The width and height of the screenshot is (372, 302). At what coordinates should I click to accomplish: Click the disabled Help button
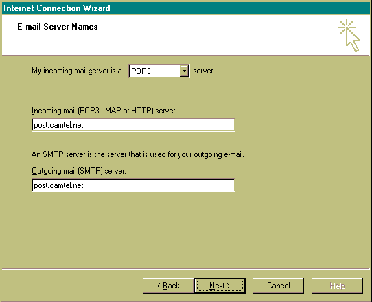click(337, 286)
